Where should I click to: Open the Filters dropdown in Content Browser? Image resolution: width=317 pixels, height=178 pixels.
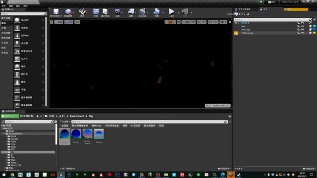click(65, 122)
